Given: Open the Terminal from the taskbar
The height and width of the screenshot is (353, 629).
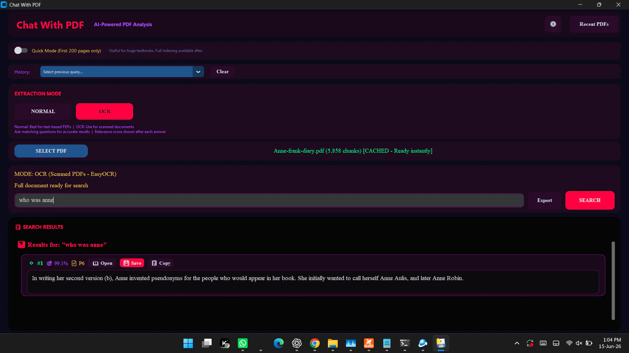Looking at the screenshot, I should point(405,344).
